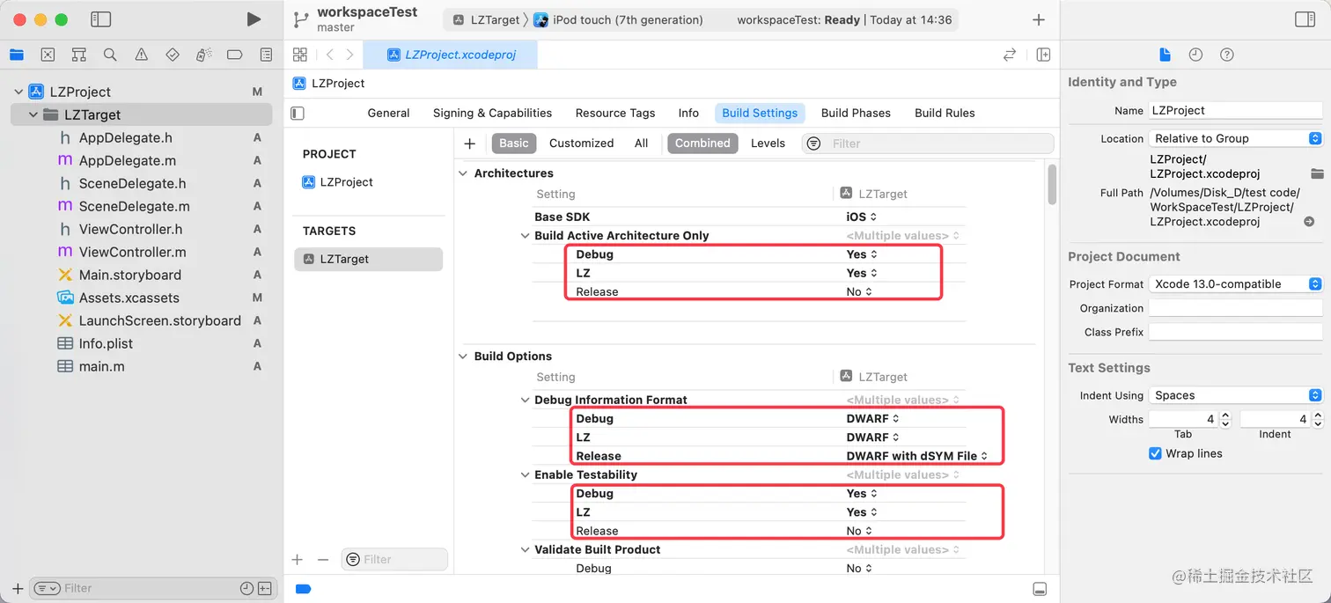
Task: Open the Issue navigator warning icon
Action: pos(141,55)
